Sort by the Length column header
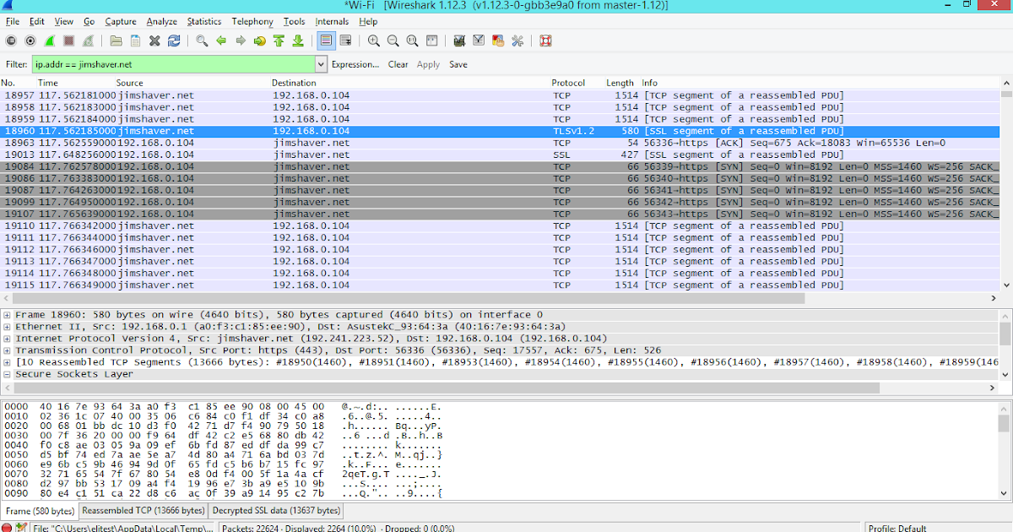 tap(620, 83)
